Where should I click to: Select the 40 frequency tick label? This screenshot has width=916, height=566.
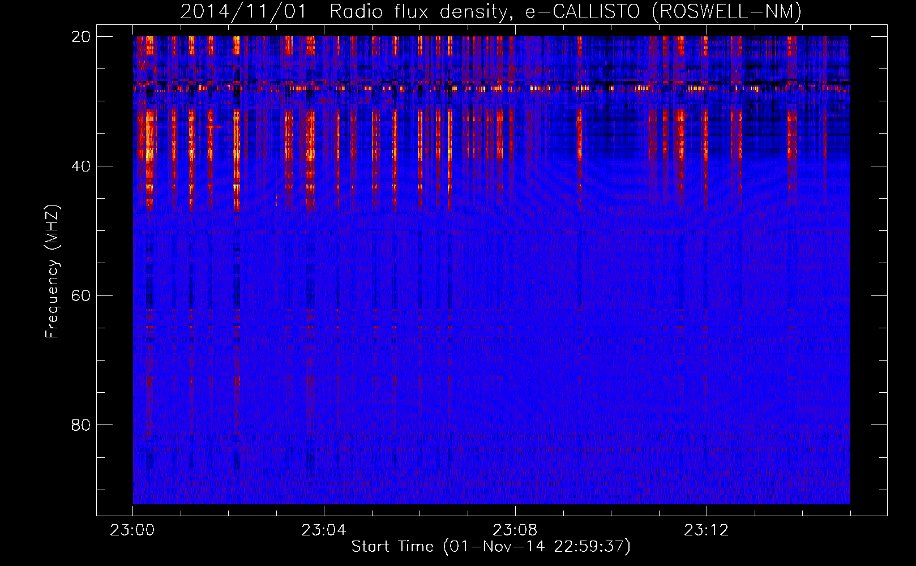(x=81, y=166)
